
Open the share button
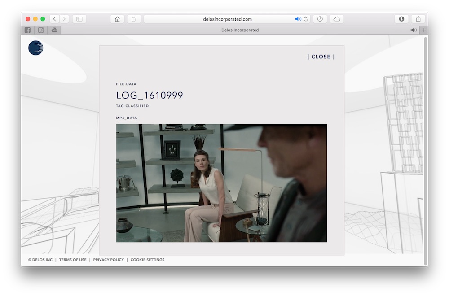(x=418, y=19)
